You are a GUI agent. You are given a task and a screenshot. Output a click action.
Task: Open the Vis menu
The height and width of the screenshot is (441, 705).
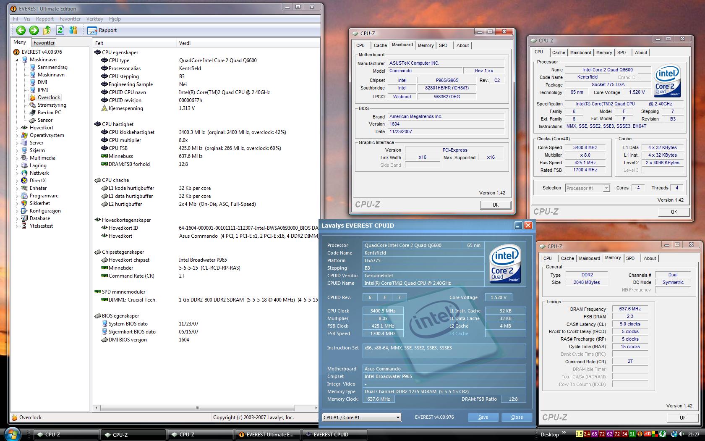[x=27, y=19]
